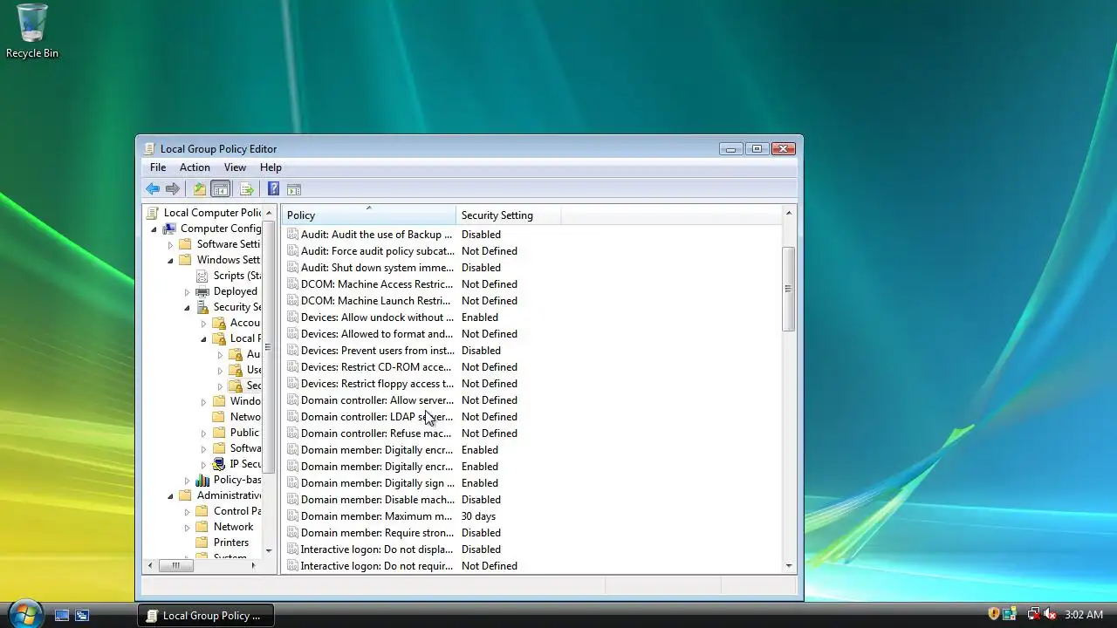
Task: Collapse the Windows Settings node arrow
Action: [171, 260]
